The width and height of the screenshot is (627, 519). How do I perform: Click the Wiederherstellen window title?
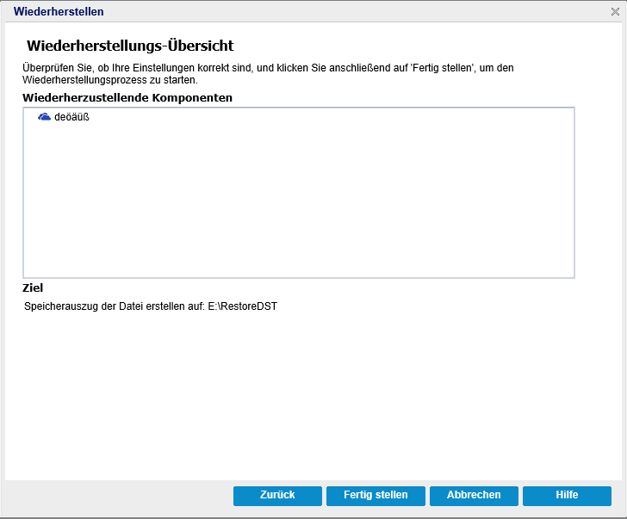pos(59,11)
